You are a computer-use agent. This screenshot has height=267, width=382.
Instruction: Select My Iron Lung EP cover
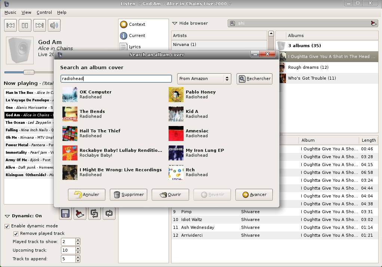pos(176,153)
